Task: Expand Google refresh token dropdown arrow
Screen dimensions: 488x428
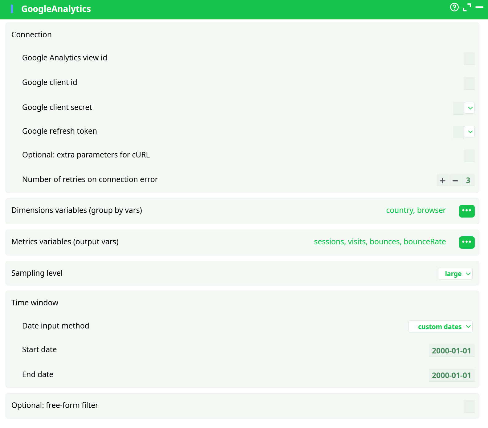Action: pyautogui.click(x=470, y=132)
